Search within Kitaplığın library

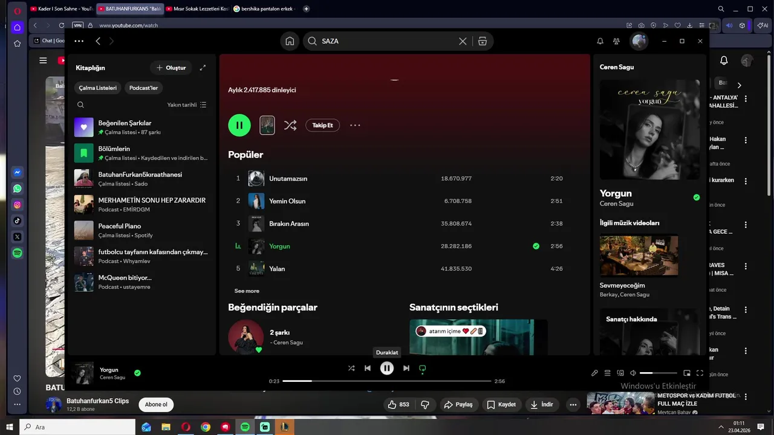pos(80,105)
